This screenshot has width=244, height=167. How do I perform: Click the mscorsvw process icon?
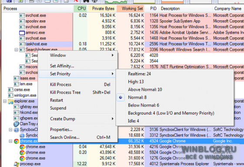pyautogui.click(x=22, y=67)
